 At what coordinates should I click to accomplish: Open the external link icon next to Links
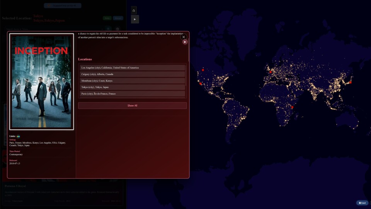point(18,136)
